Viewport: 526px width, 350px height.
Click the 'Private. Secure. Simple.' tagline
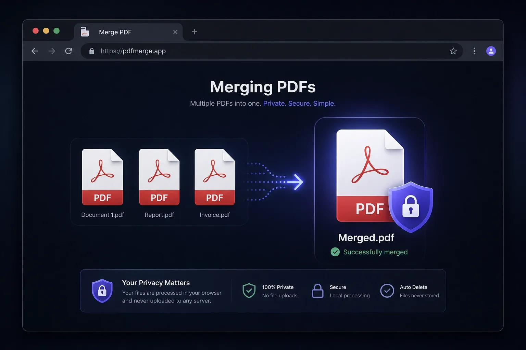[299, 103]
